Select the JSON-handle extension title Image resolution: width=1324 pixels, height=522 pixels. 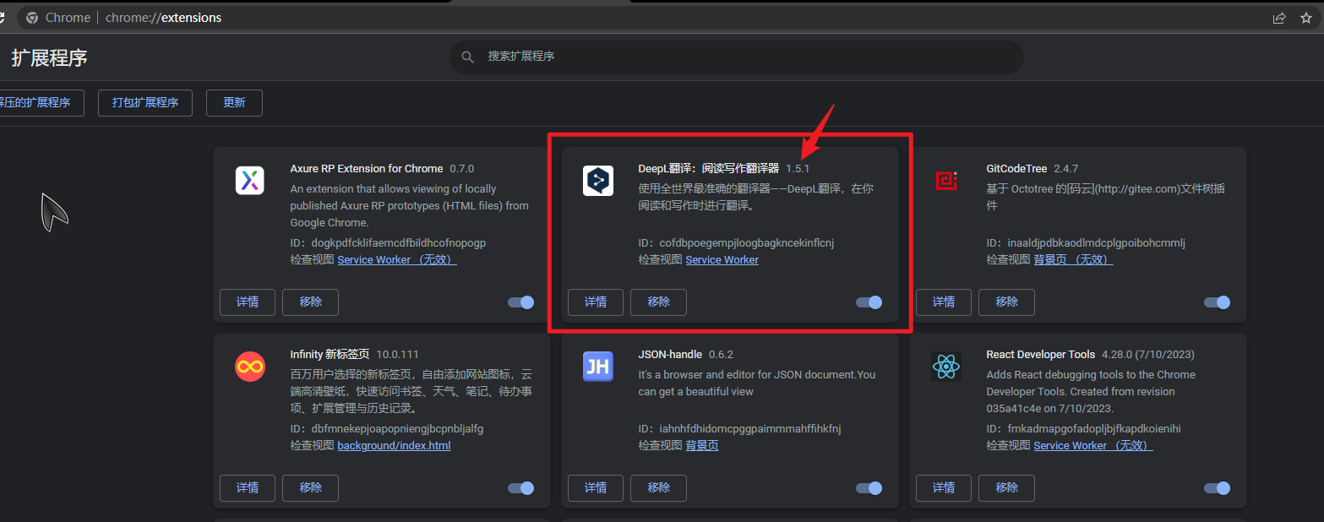click(670, 355)
